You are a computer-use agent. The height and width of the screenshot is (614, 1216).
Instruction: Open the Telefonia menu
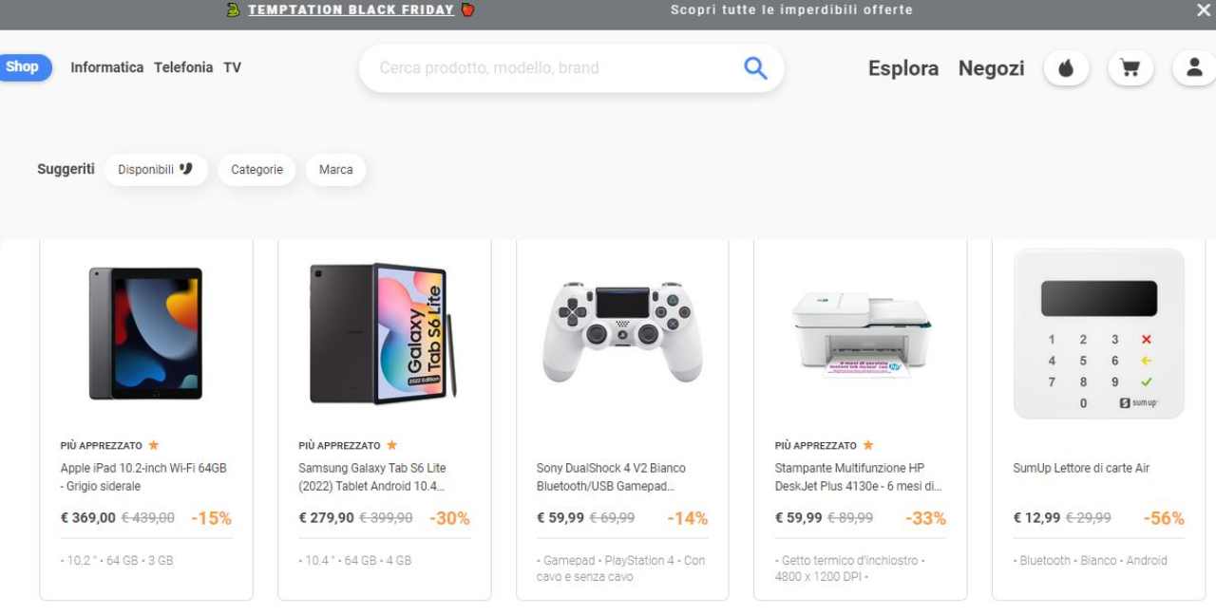183,67
